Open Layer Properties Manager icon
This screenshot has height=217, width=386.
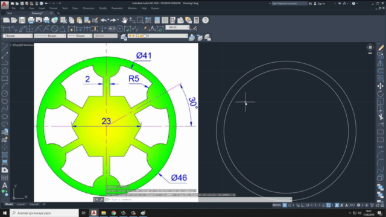click(x=123, y=37)
